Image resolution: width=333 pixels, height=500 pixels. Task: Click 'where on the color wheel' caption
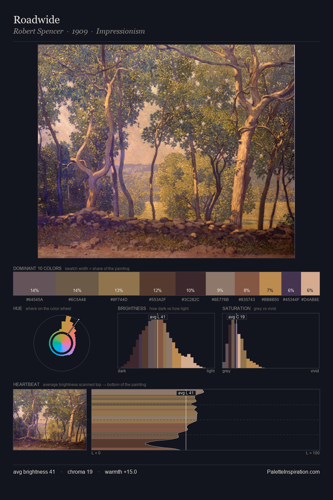[48, 309]
